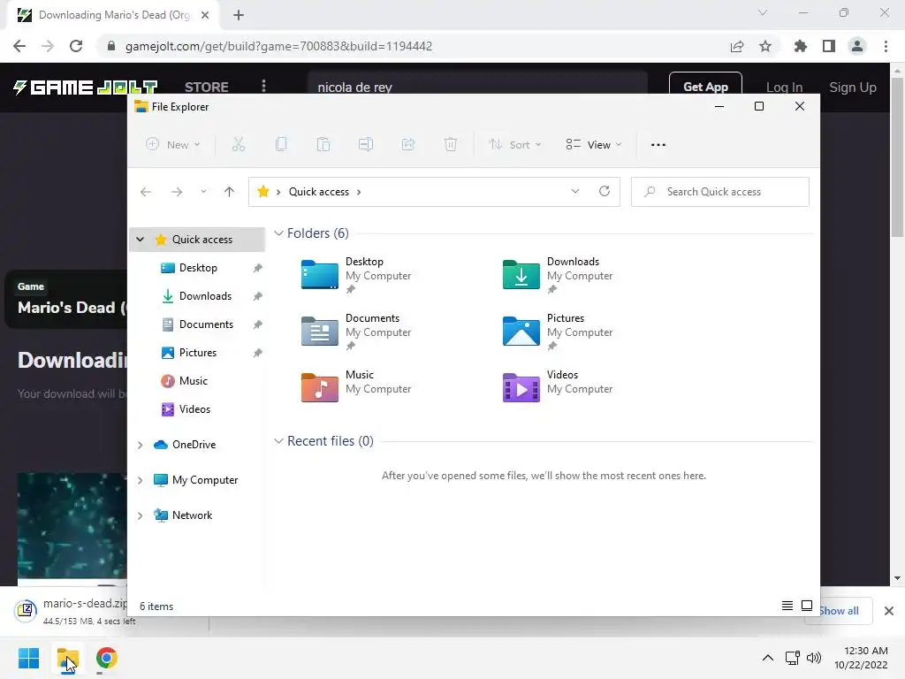Click Chrome icon in taskbar
Screen dimensions: 905x679
(106, 658)
